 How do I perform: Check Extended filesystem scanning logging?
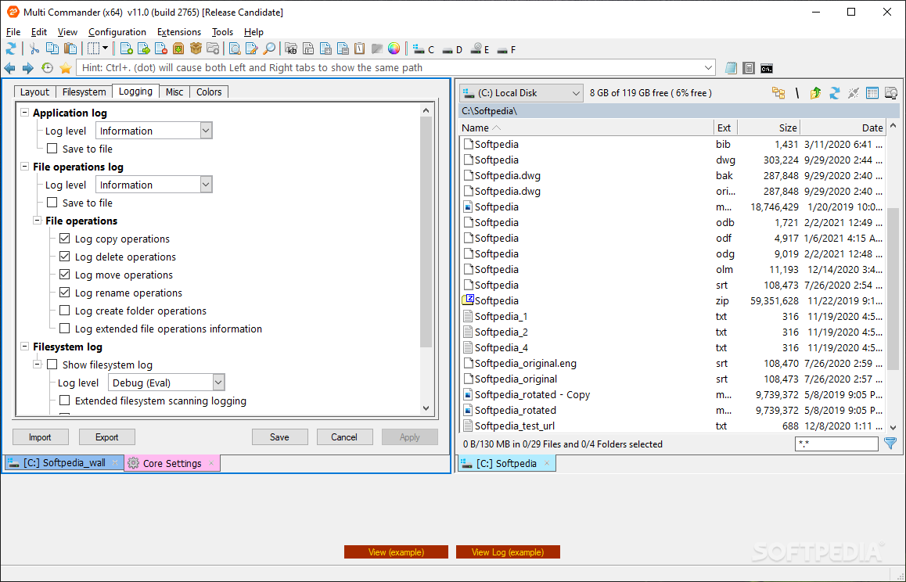click(65, 400)
